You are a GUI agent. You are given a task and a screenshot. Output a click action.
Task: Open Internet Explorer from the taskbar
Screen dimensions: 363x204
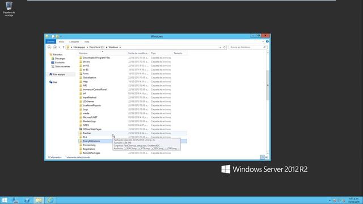point(50,200)
